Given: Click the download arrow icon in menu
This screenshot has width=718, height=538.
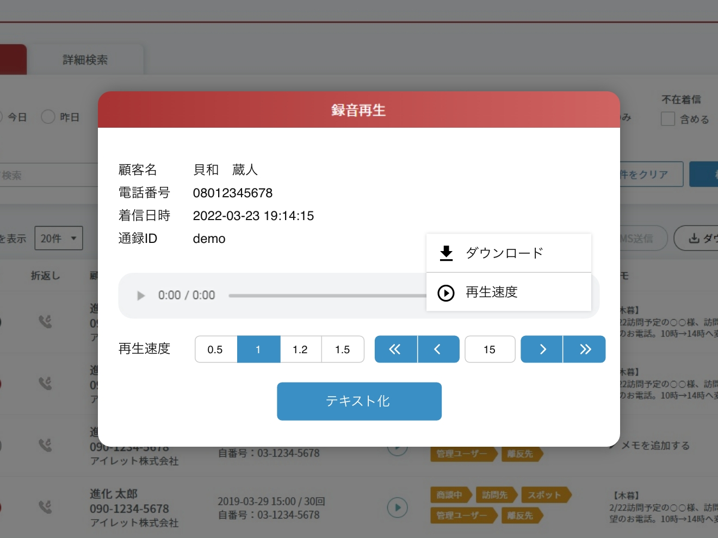Looking at the screenshot, I should 446,253.
